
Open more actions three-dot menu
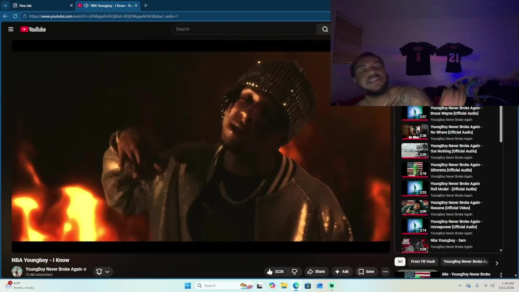tap(385, 272)
